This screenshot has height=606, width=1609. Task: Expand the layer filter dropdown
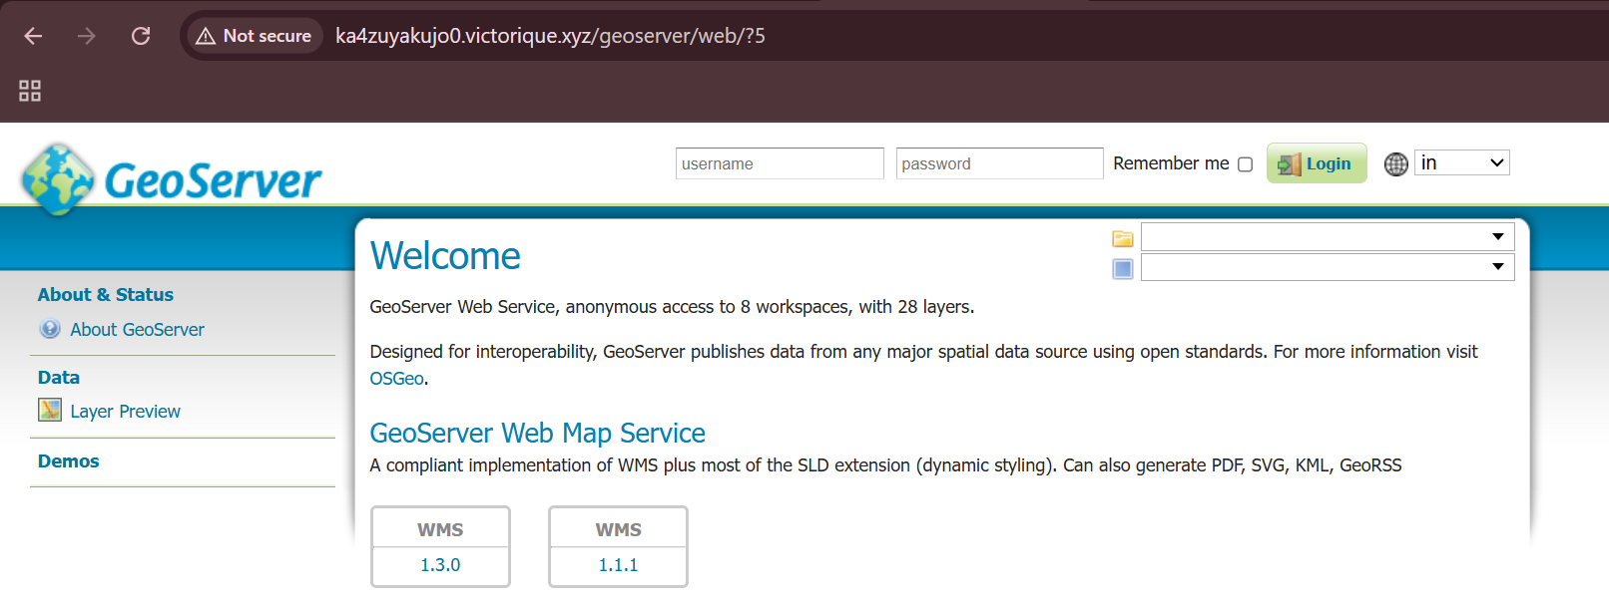click(1327, 267)
